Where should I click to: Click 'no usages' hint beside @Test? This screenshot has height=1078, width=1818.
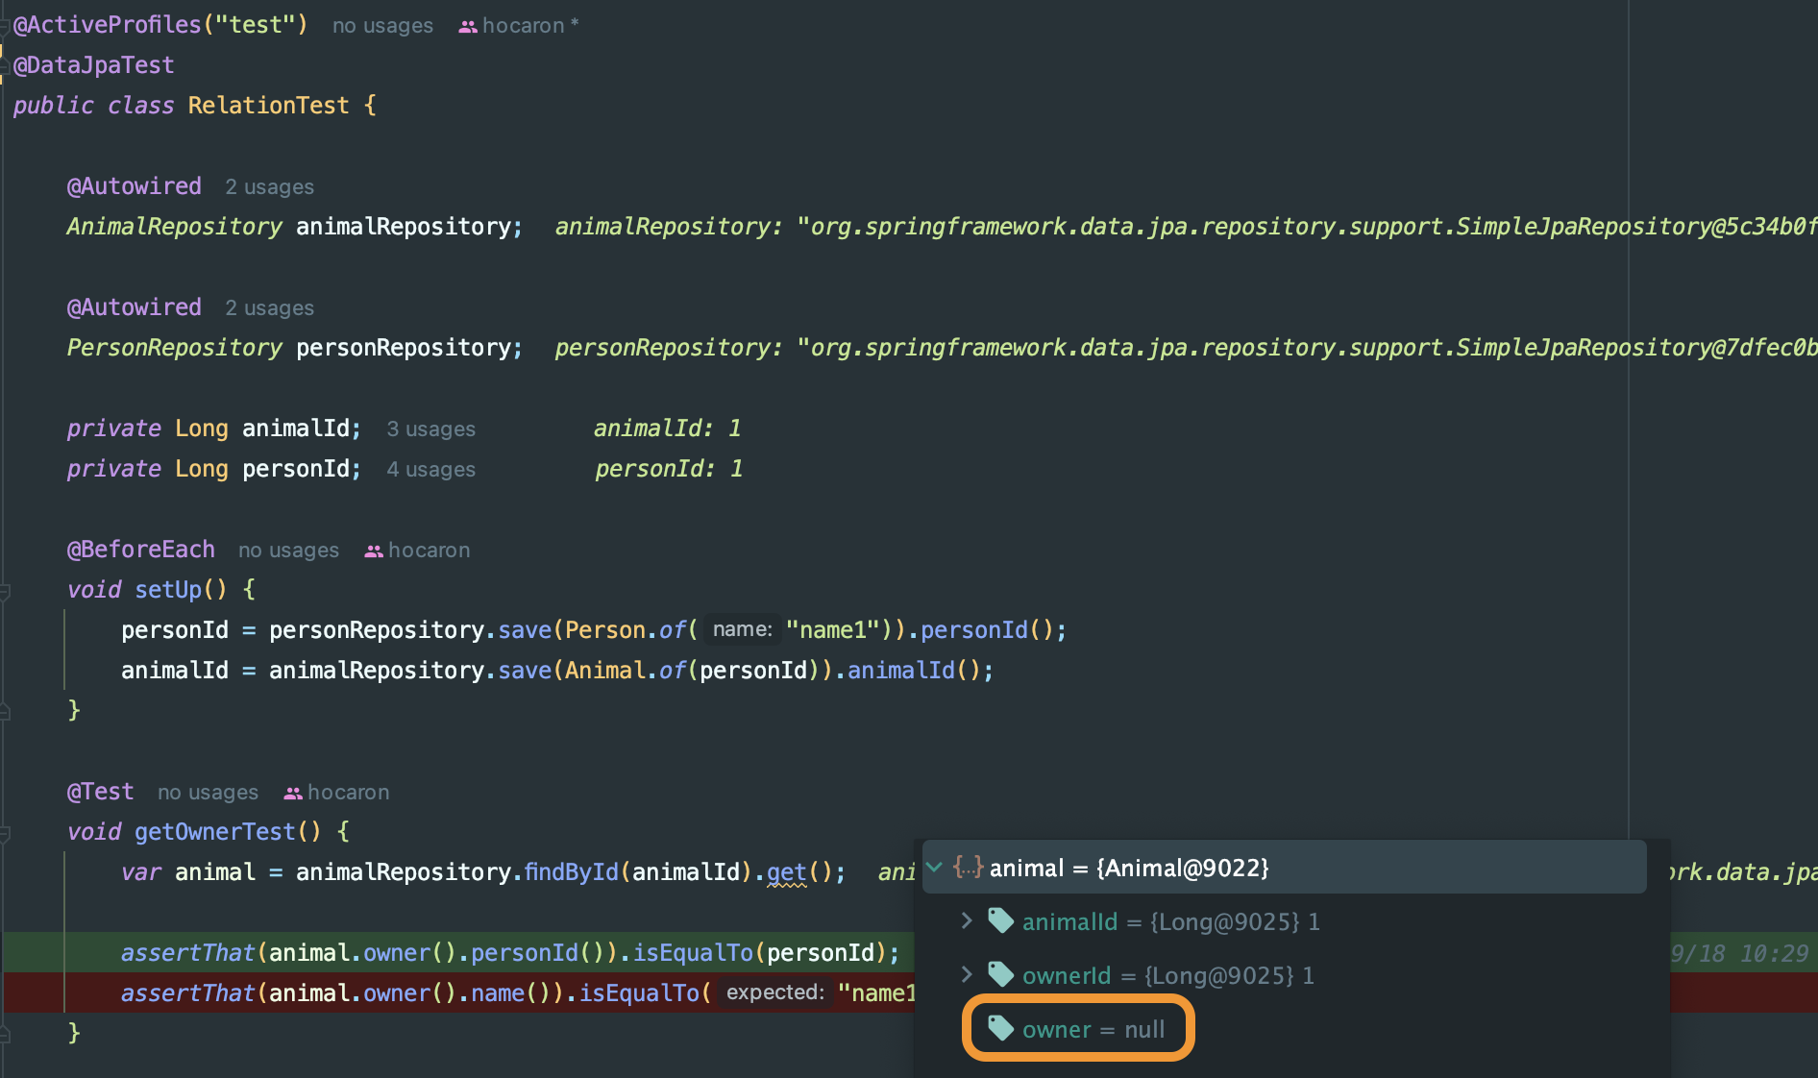pos(208,793)
